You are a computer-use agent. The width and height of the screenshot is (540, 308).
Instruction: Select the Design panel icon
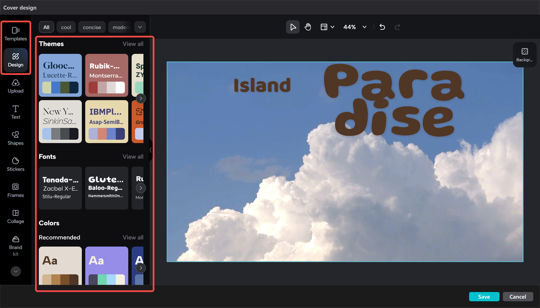click(x=16, y=60)
